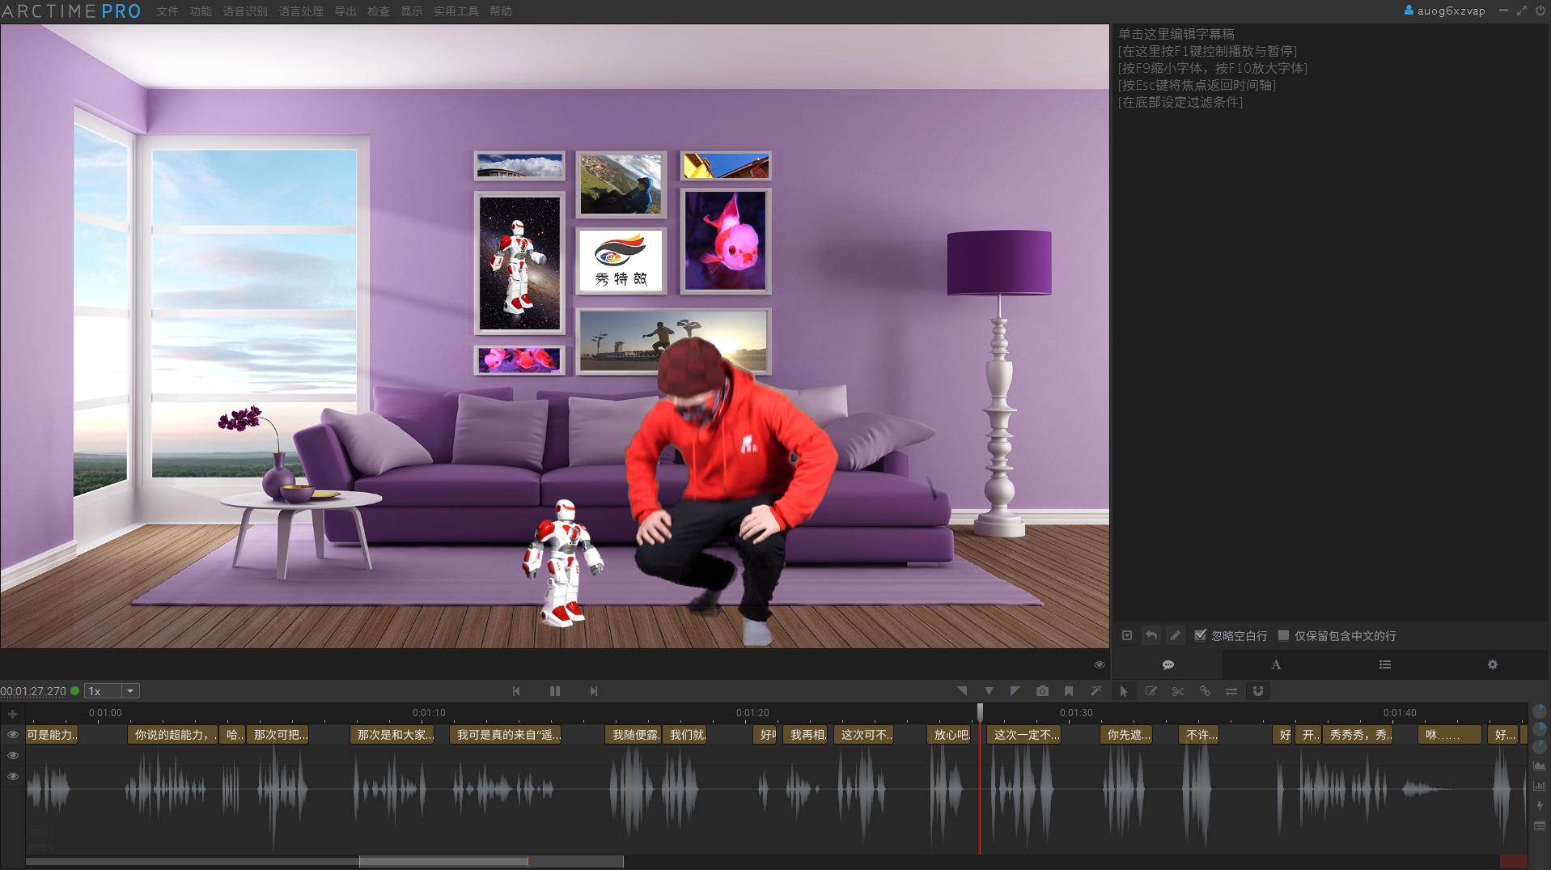The height and width of the screenshot is (870, 1551).
Task: Click the undo arrow in script panel
Action: coord(1151,635)
